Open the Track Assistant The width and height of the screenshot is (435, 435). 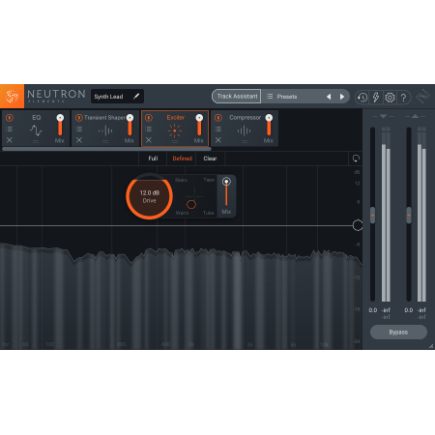coord(237,97)
